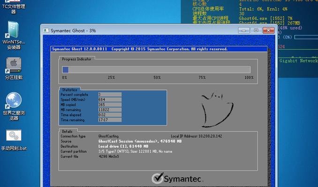Image resolution: width=318 pixels, height=187 pixels.
Task: Click the Time remaining value 17:17
Action: (x=110, y=120)
